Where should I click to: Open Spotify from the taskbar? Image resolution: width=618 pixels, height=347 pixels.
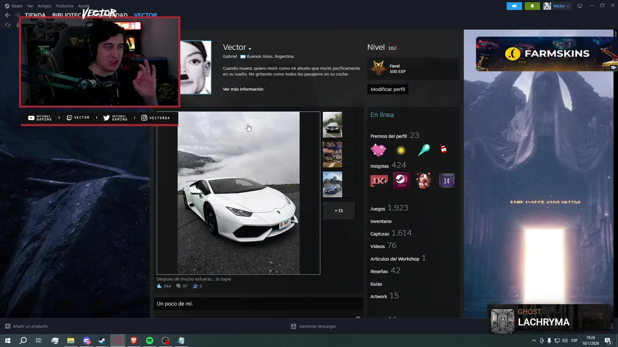pyautogui.click(x=150, y=341)
